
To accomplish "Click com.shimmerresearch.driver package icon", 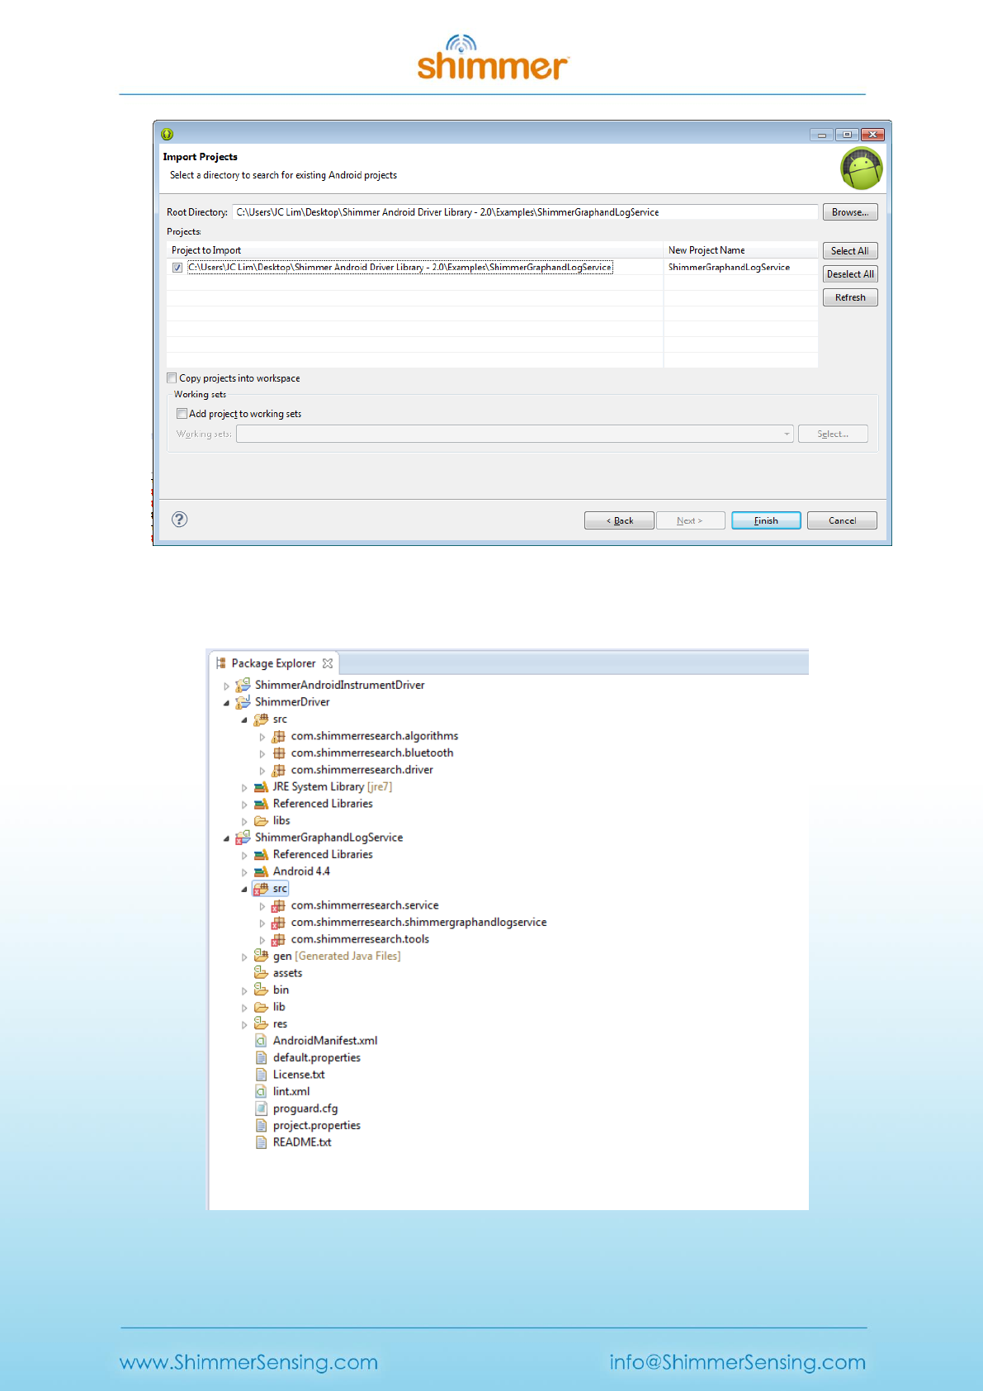I will coord(279,770).
